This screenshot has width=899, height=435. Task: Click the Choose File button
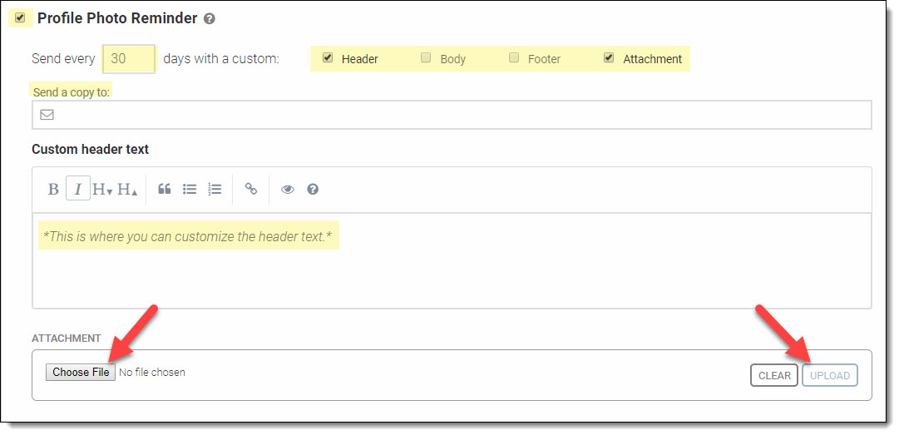point(81,373)
